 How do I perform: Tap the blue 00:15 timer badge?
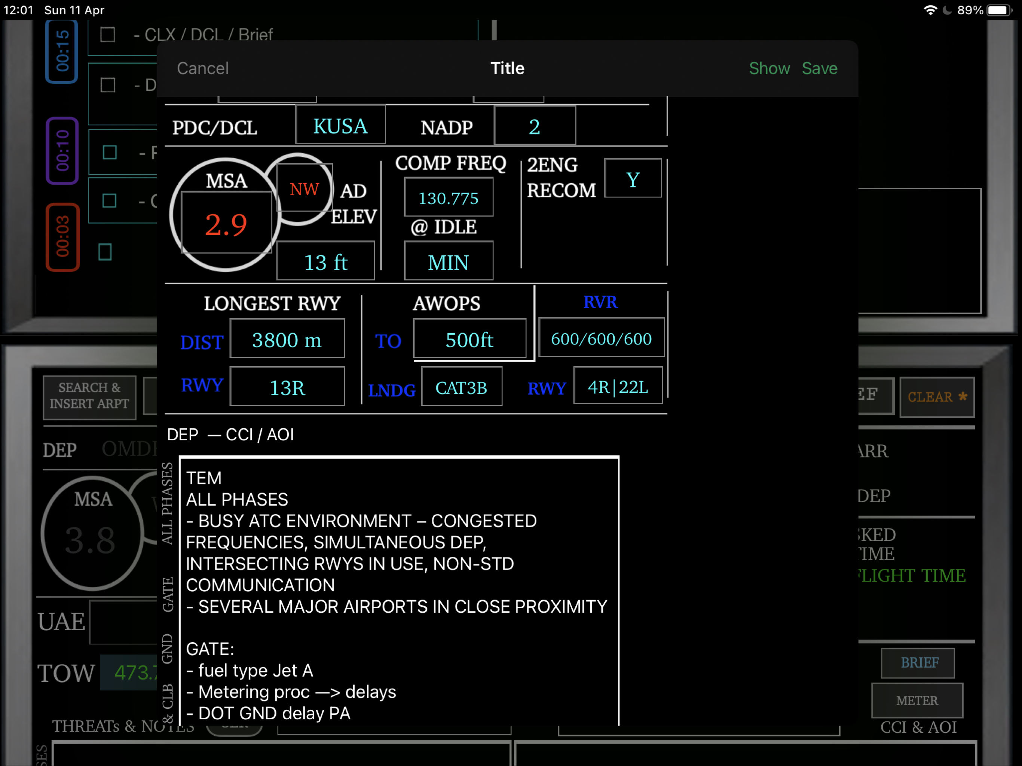tap(62, 51)
